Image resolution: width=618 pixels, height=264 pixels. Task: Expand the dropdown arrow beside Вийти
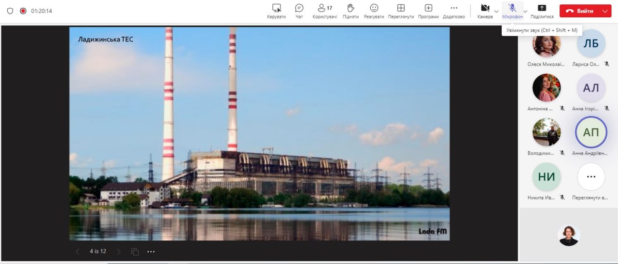(x=605, y=11)
